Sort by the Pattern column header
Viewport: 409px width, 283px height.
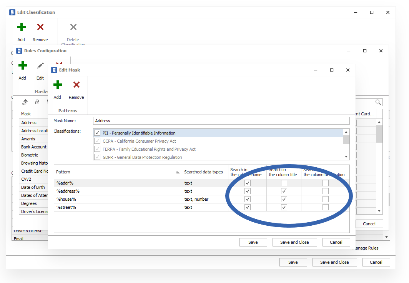115,172
